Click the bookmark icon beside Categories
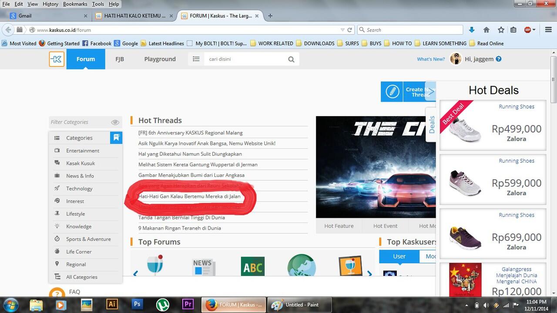The height and width of the screenshot is (313, 557). [x=116, y=138]
